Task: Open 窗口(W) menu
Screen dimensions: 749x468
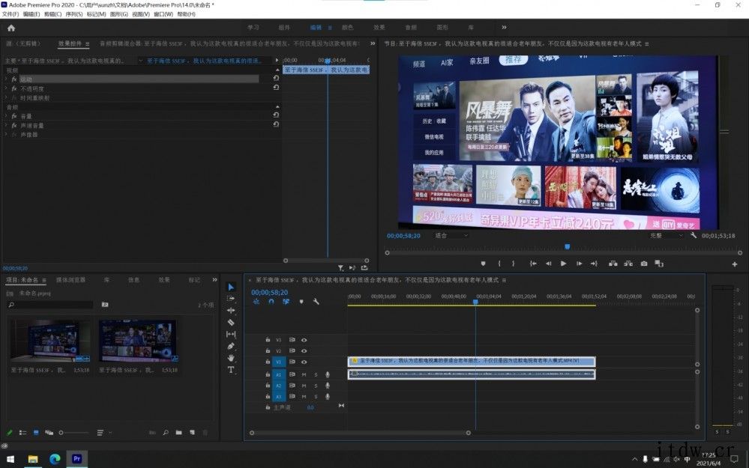Action: pos(163,14)
